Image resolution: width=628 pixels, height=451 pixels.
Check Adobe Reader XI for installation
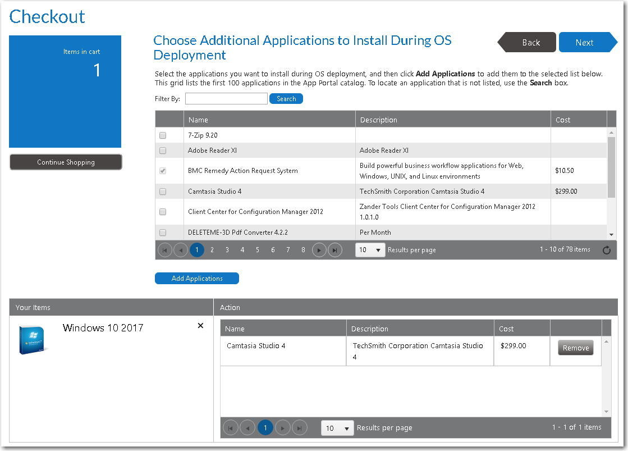click(163, 150)
